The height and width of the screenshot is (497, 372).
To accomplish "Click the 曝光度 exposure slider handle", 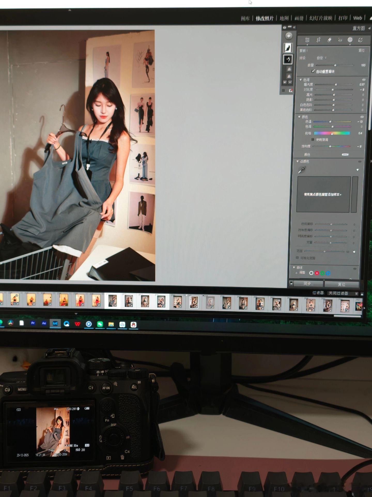I will point(336,85).
